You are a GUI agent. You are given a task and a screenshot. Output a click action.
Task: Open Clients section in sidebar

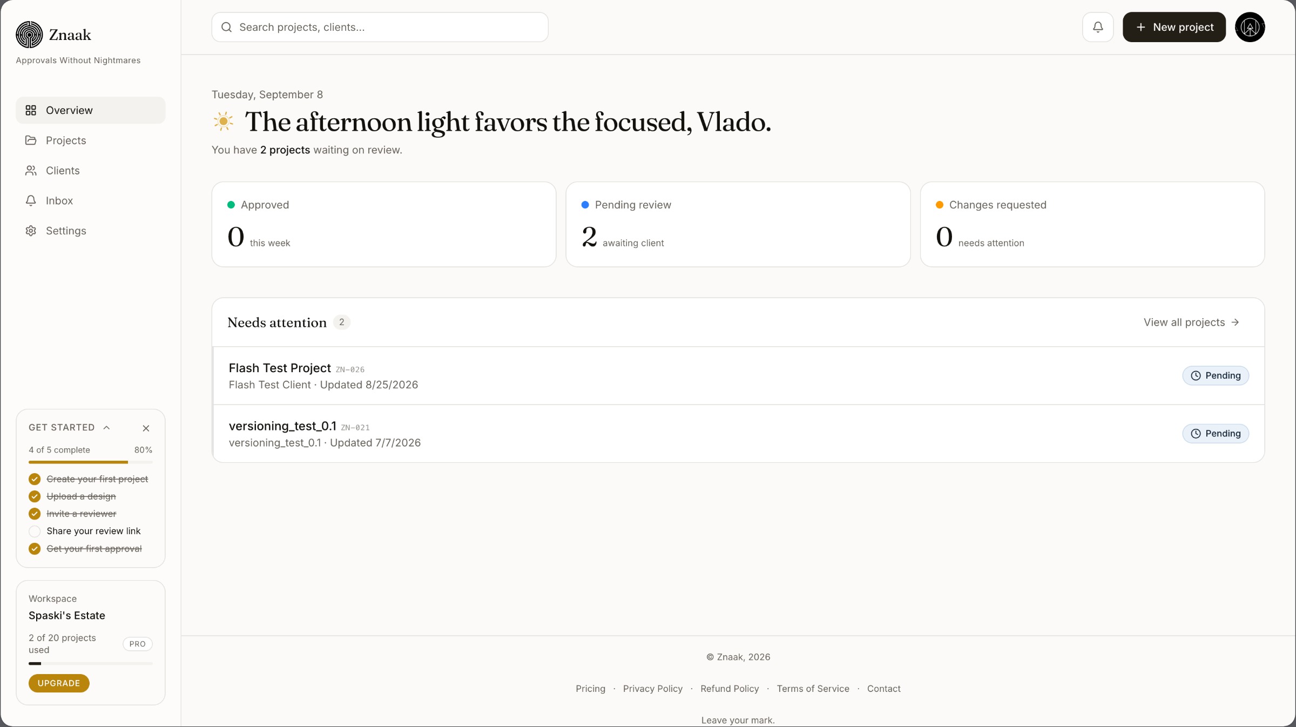tap(91, 171)
